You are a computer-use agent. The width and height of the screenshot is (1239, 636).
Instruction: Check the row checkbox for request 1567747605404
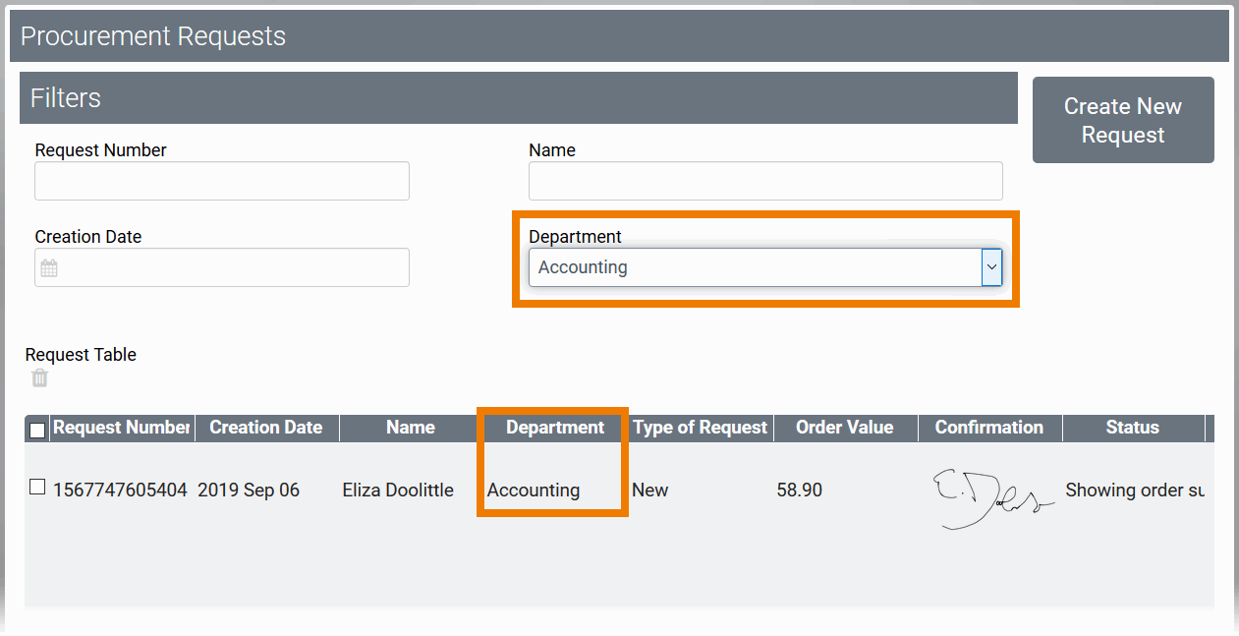pyautogui.click(x=37, y=487)
